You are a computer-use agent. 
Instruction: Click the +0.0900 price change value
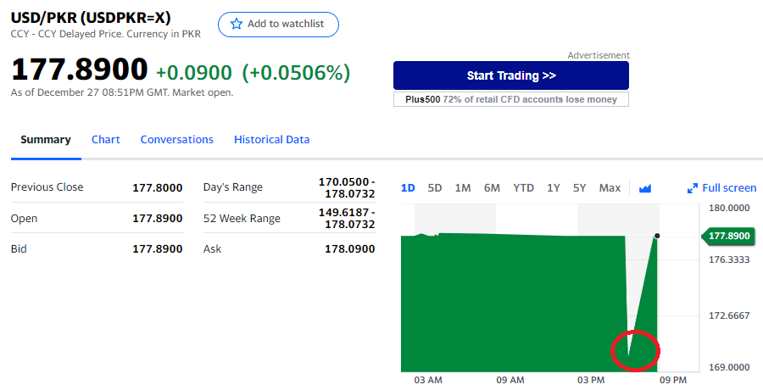pos(193,73)
